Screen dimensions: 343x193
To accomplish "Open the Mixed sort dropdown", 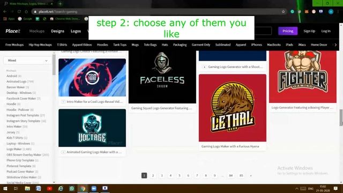I will coord(27,61).
